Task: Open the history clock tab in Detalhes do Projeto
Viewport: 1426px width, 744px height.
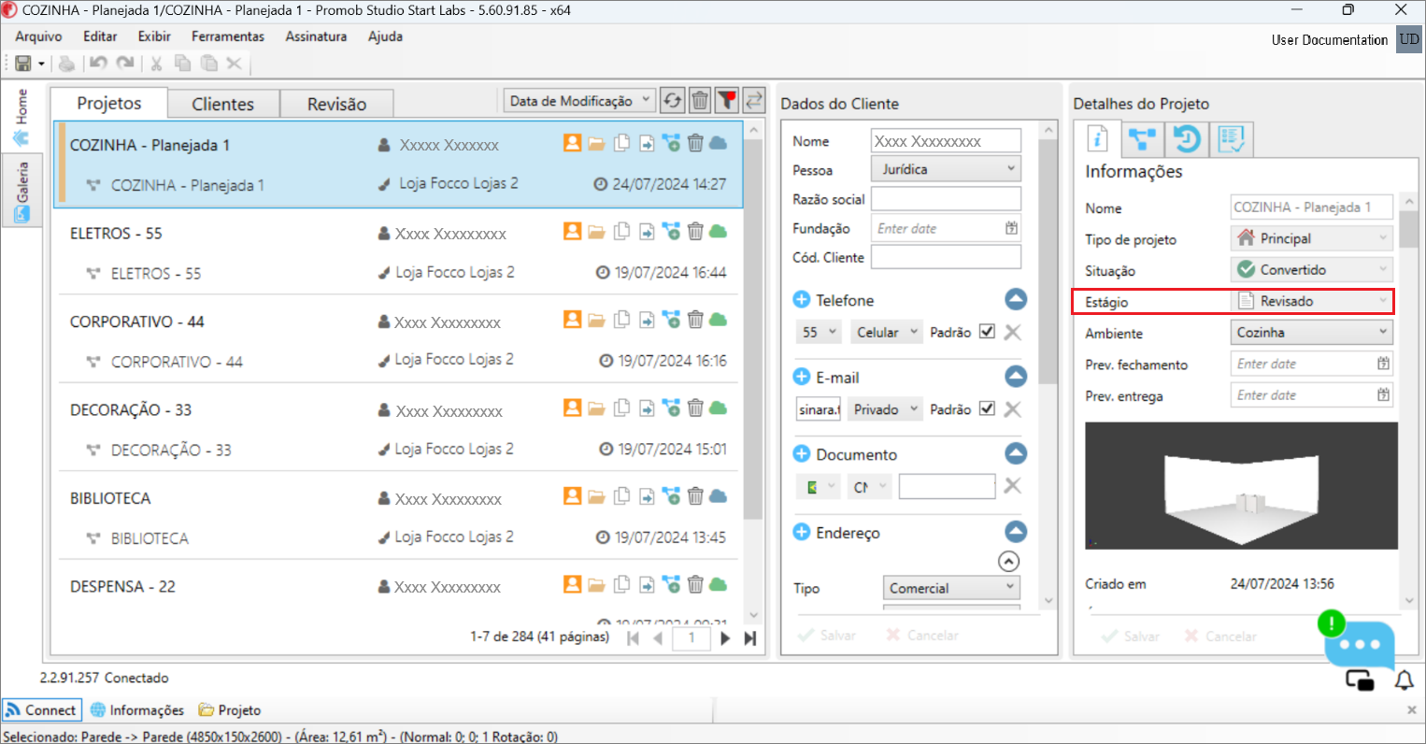Action: [x=1187, y=139]
